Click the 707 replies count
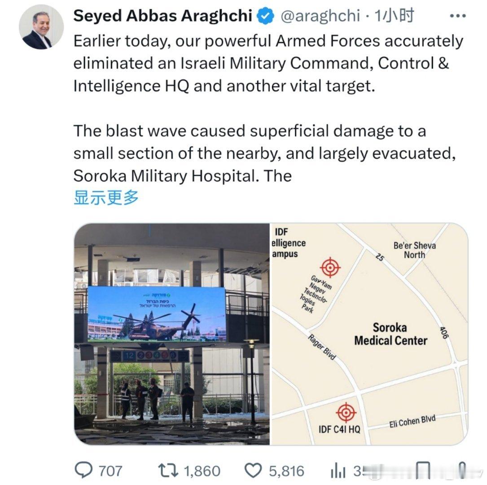Screen dimensions: 487x485 click(x=110, y=471)
